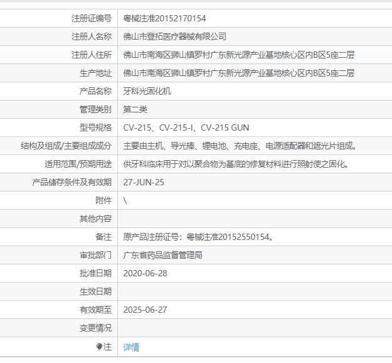Select remark text 原产品注册证号
Image resolution: width=392 pixels, height=363 pixels.
[x=151, y=237]
